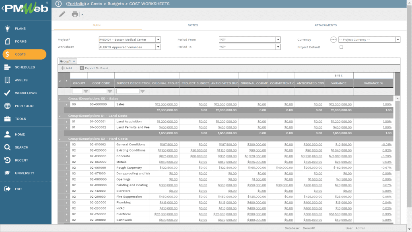This screenshot has width=412, height=232.
Task: Toggle the Project Default checkbox
Action: pos(341,47)
